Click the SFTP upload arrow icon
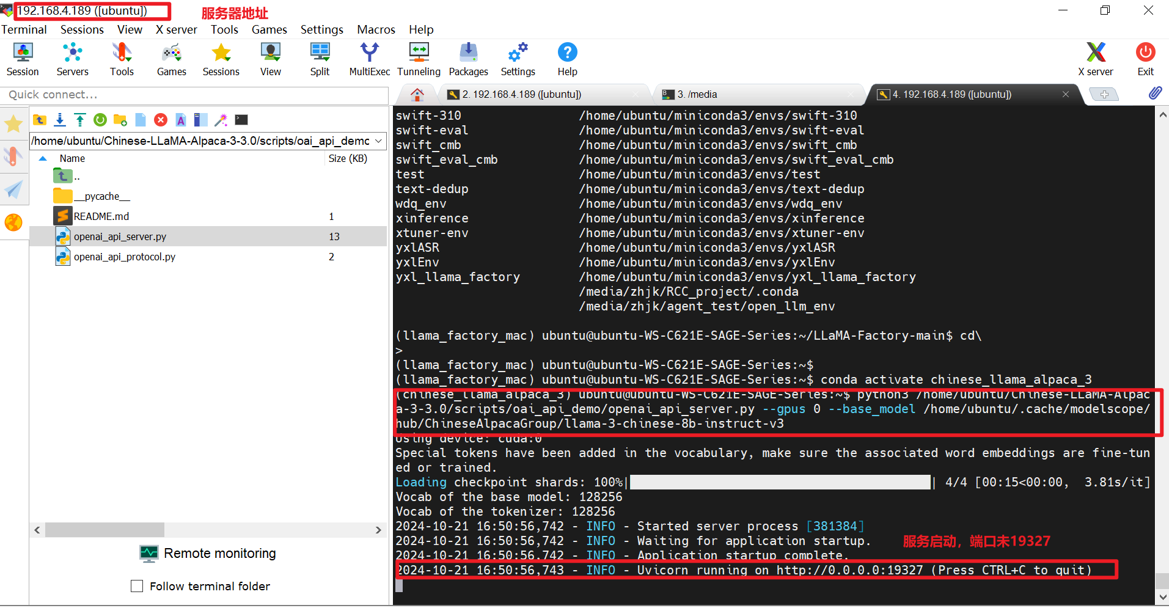Image resolution: width=1169 pixels, height=608 pixels. point(80,120)
